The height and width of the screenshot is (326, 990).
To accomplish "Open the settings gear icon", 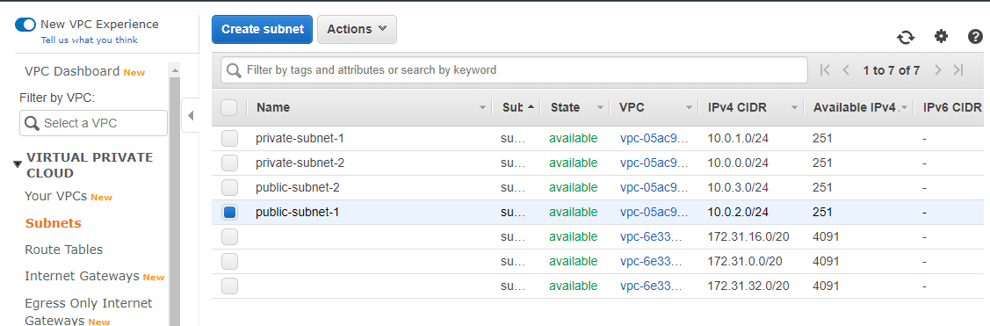I will click(942, 37).
